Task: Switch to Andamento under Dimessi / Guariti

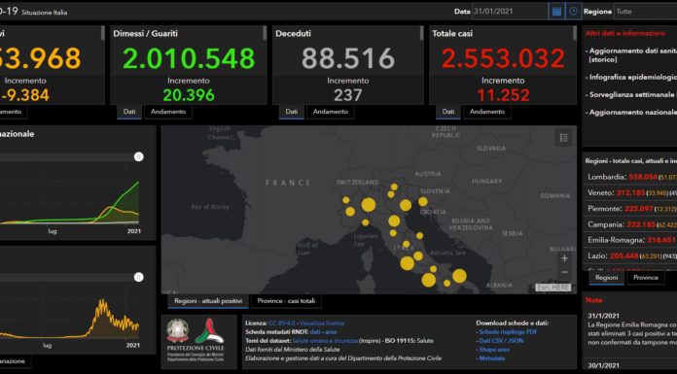Action: (x=168, y=112)
